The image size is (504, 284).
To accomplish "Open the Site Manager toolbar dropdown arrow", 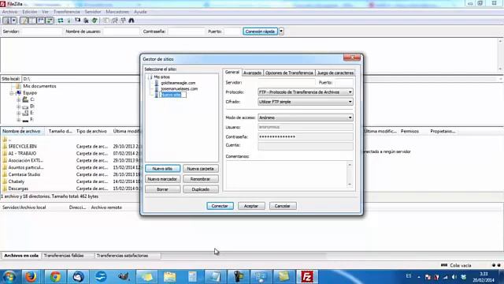I will pyautogui.click(x=14, y=21).
